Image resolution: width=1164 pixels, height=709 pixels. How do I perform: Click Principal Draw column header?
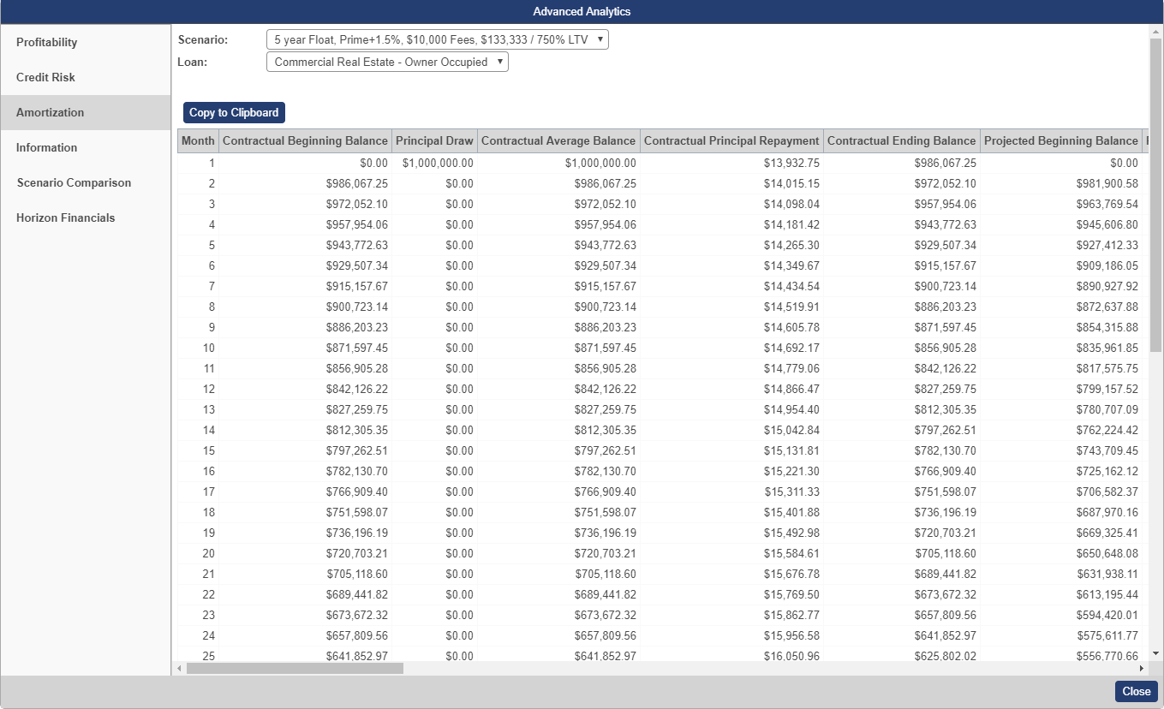434,140
